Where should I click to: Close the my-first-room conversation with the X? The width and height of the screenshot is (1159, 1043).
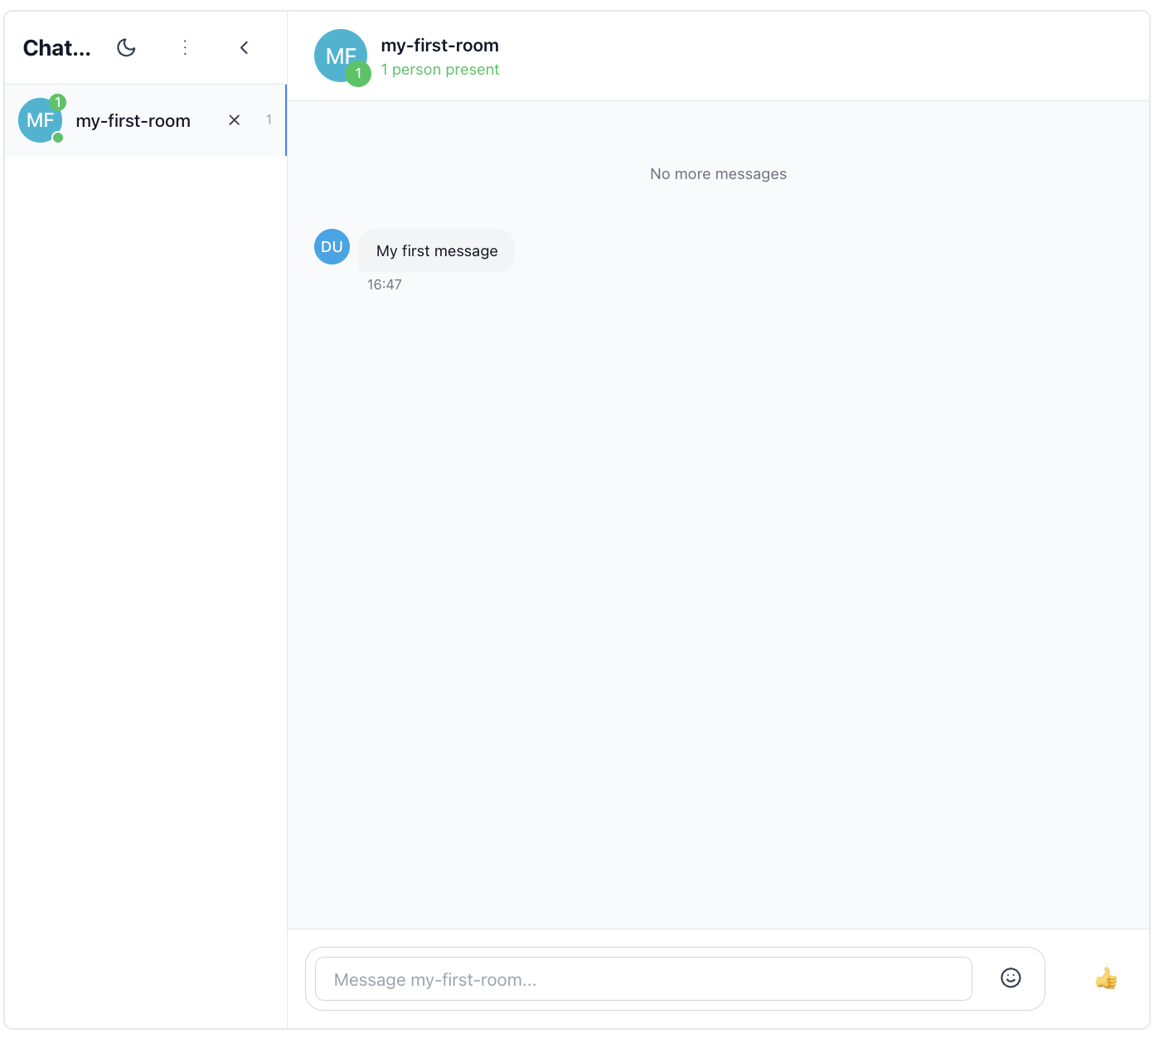tap(235, 119)
